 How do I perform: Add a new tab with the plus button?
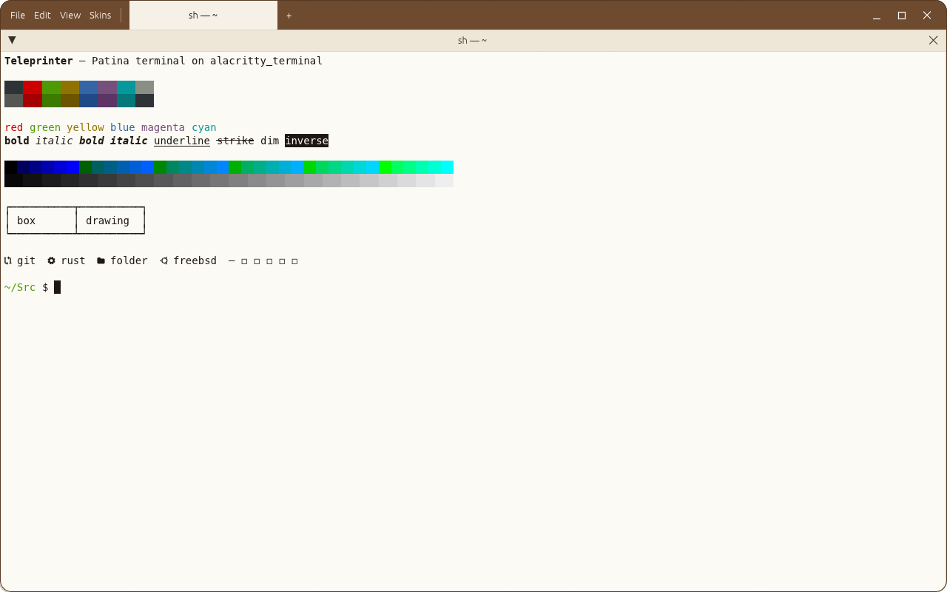tap(289, 15)
